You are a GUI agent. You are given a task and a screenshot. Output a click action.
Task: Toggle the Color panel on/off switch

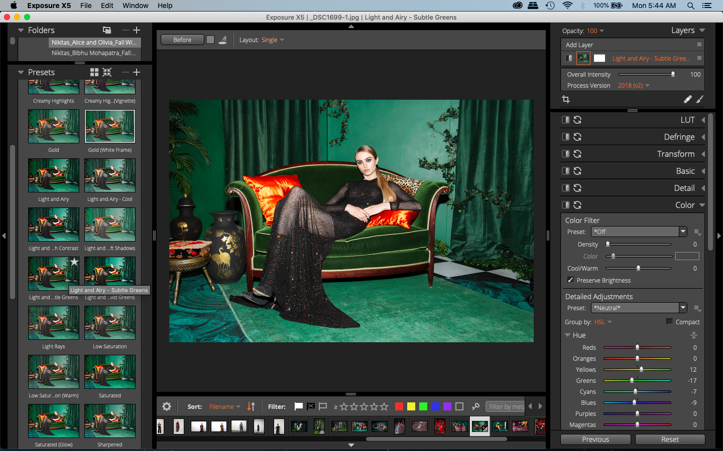tap(566, 205)
